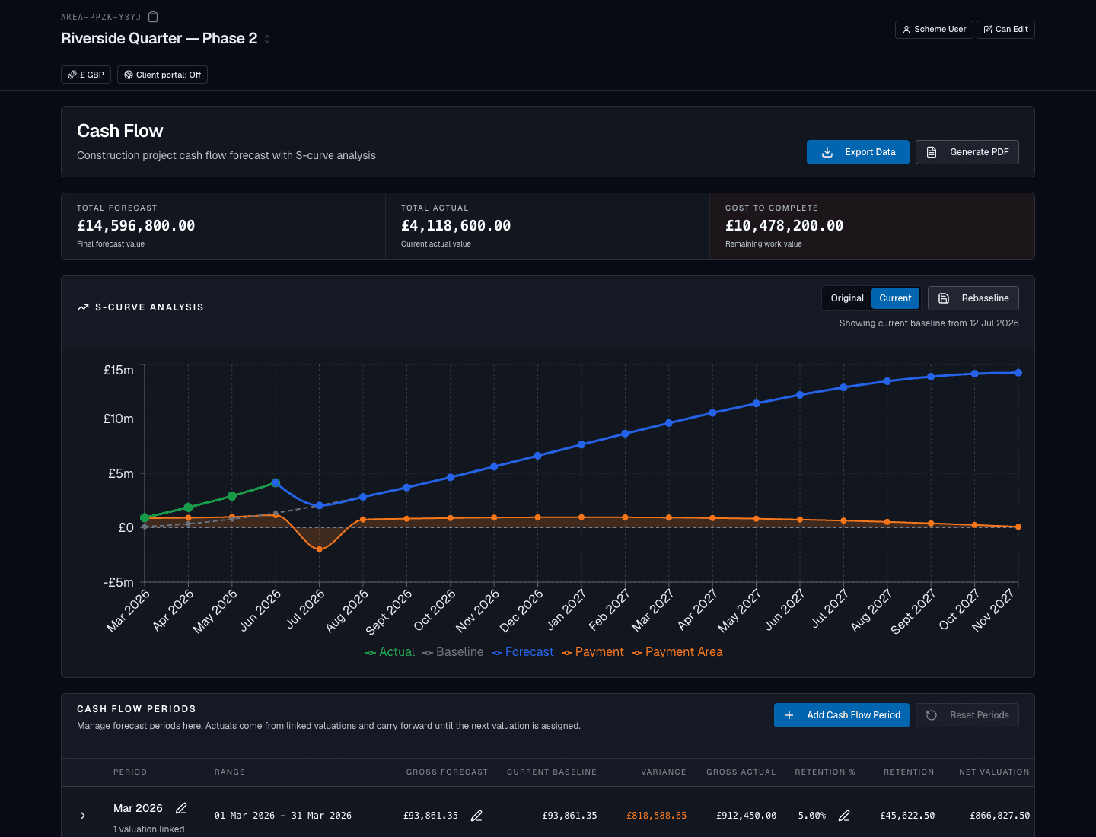Toggle the Payment Area series in legend
1096x837 pixels.
coord(677,652)
